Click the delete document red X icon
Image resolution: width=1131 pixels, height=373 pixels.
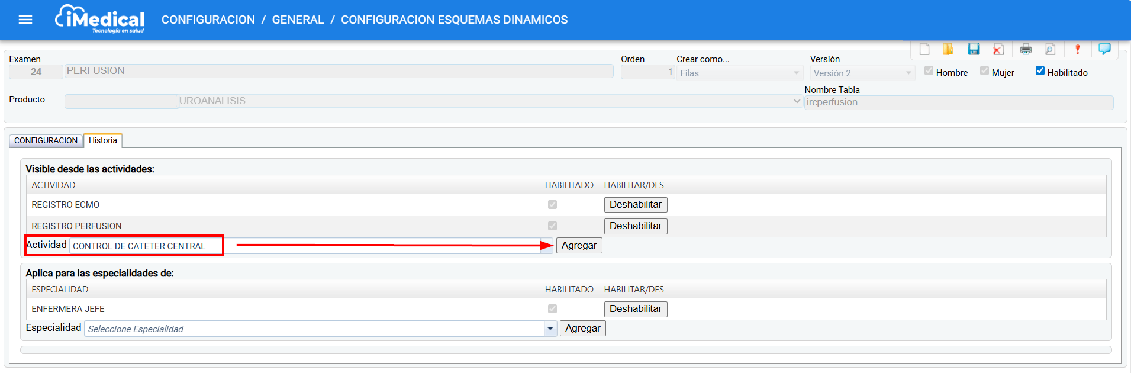(x=998, y=49)
